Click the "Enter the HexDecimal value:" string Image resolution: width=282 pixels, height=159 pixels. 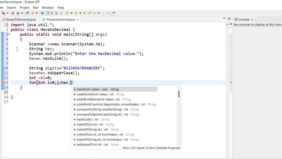click(106, 54)
